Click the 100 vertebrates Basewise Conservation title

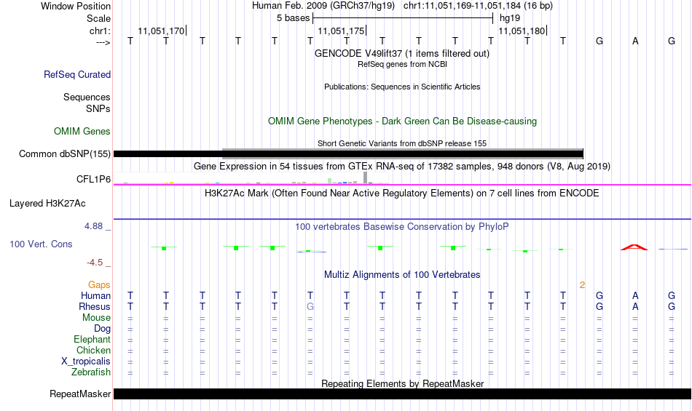click(402, 227)
